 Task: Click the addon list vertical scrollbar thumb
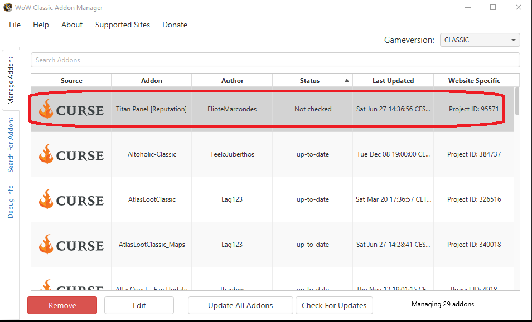pyautogui.click(x=517, y=101)
